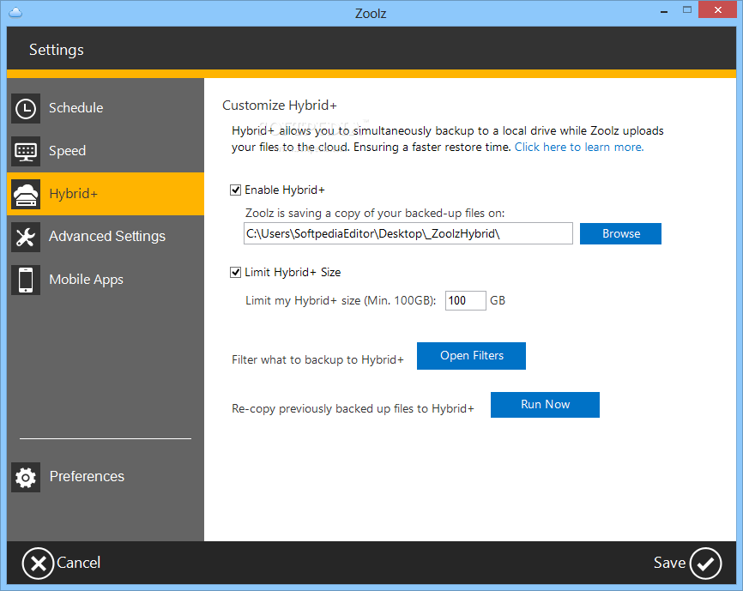This screenshot has width=743, height=591.
Task: Click the Schedule clock icon
Action: click(x=26, y=108)
